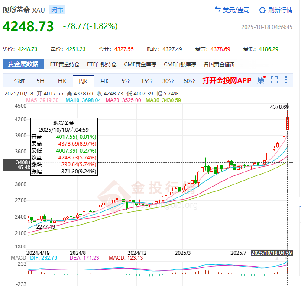This screenshot has height=286, width=301.
Task: Click the 2025/7 axis date label
Action: tap(238, 253)
